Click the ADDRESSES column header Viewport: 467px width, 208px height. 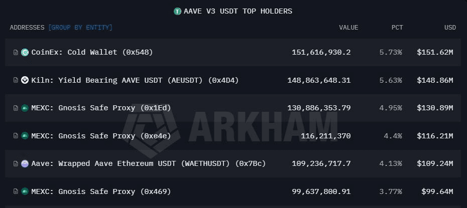coord(27,27)
